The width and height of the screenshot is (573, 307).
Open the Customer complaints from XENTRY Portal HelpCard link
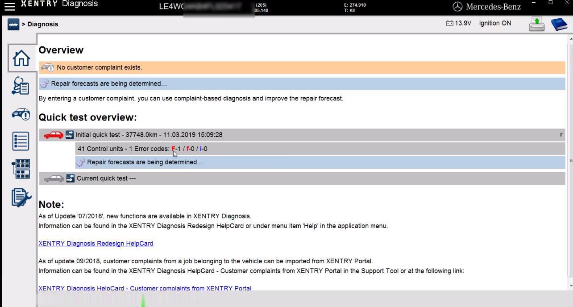145,288
